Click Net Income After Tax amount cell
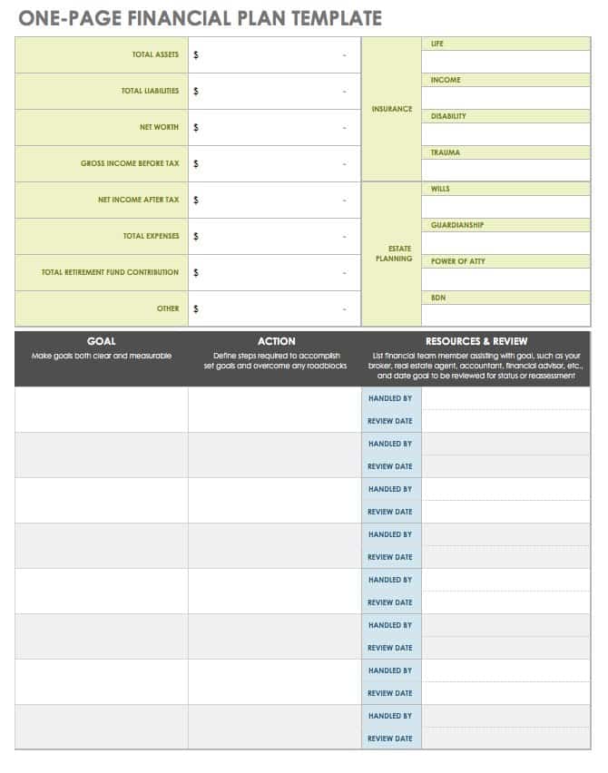This screenshot has width=608, height=773. (x=274, y=201)
